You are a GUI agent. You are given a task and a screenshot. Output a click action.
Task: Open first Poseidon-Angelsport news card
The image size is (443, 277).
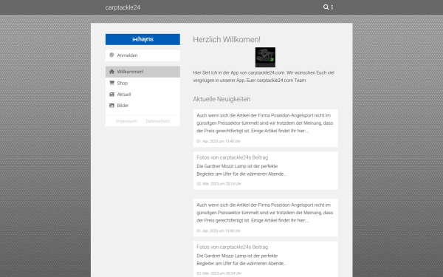pos(265,128)
